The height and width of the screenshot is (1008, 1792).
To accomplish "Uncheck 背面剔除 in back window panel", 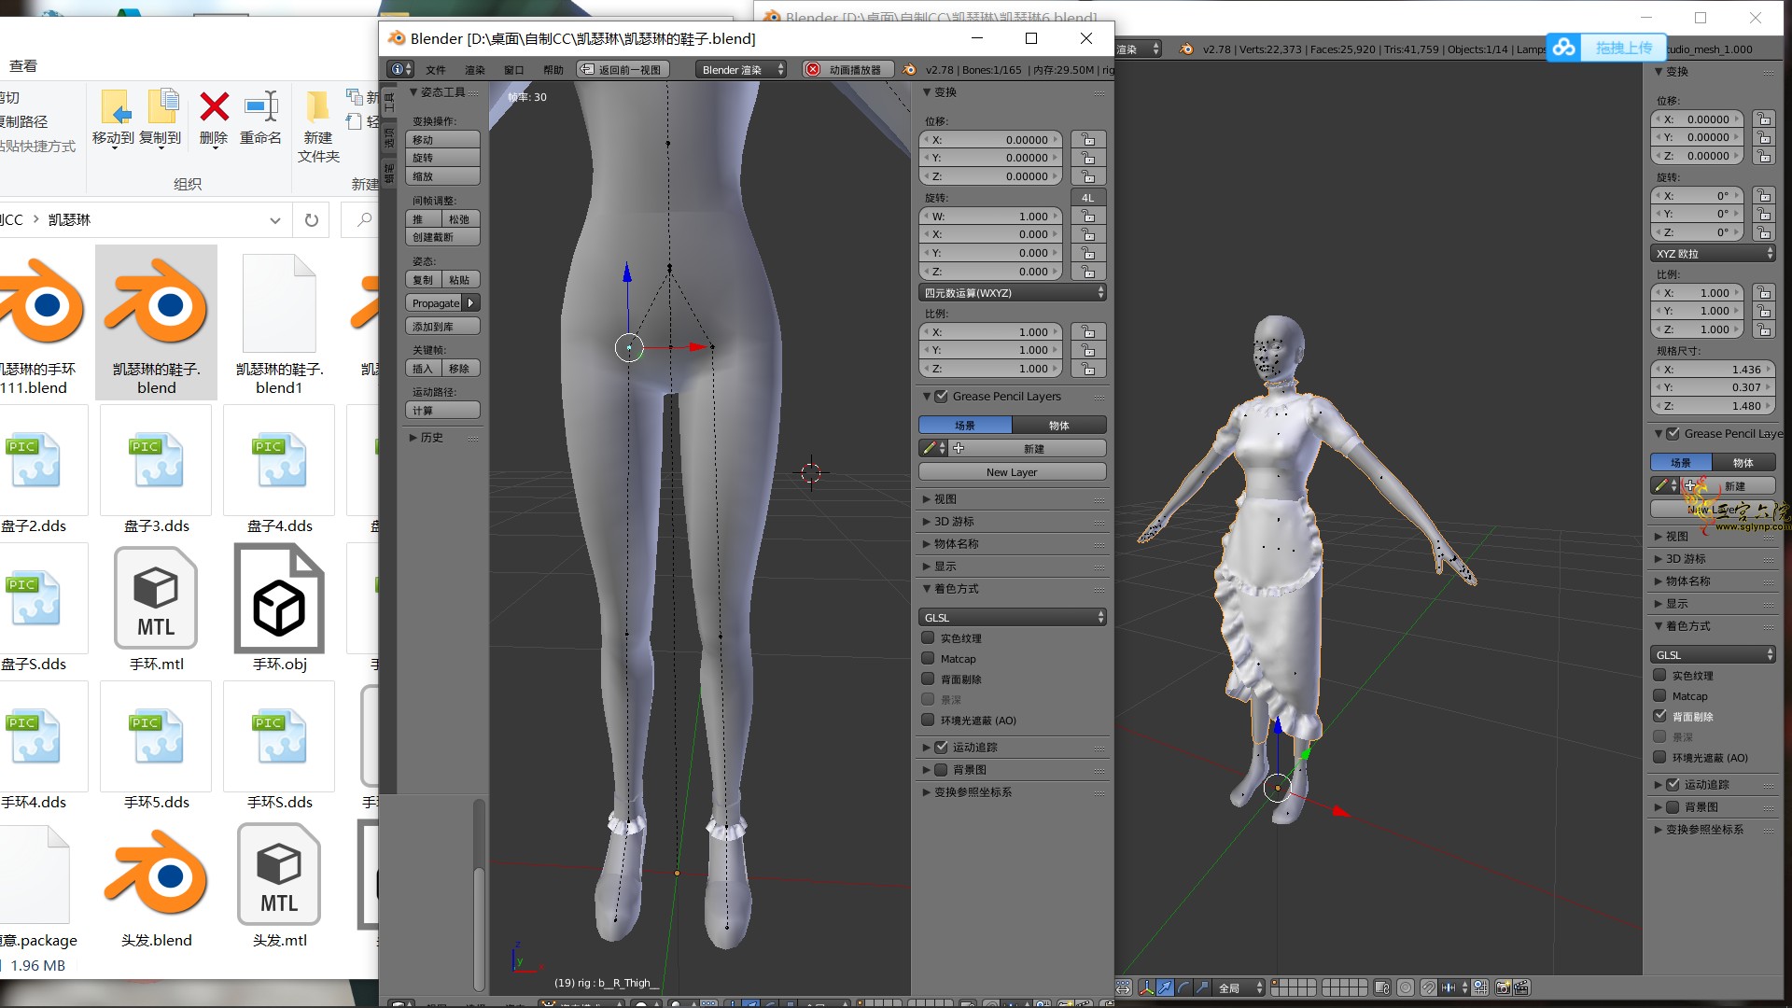I will 1659,716.
